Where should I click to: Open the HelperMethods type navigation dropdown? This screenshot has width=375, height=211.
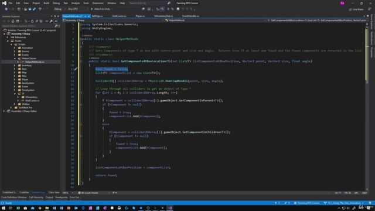pyautogui.click(x=215, y=21)
